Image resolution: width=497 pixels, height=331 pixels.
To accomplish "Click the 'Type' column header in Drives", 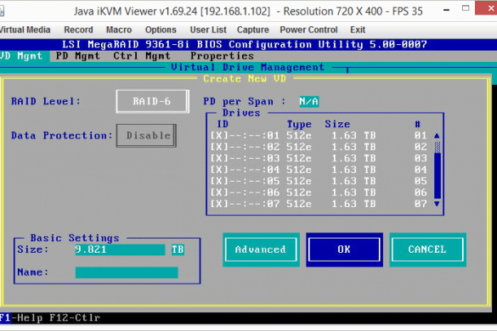I will tap(299, 124).
